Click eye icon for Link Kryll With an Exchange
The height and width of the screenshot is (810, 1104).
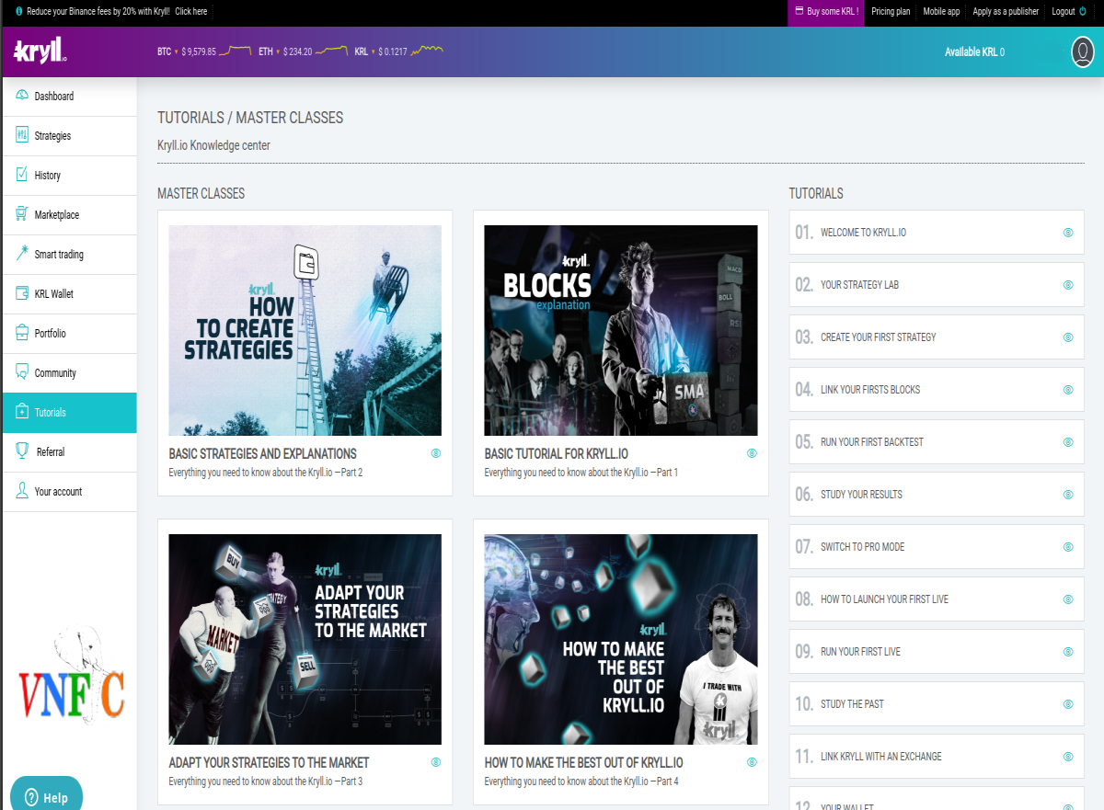coord(1068,757)
